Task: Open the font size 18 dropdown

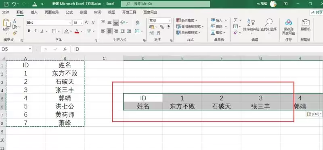Action: click(x=82, y=23)
